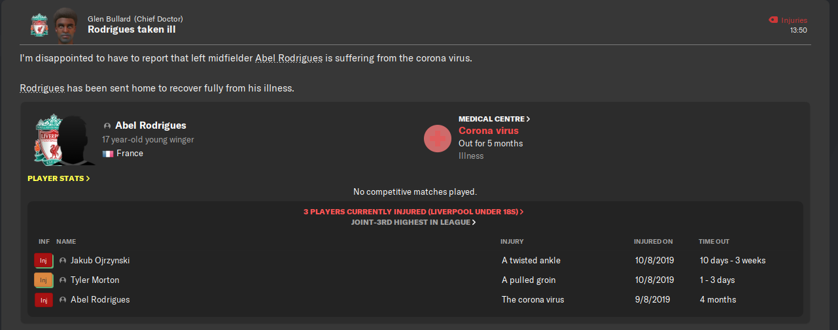Viewport: 838px width, 330px height.
Task: Click Abel Rodrigues' silhouette player photo
Action: (77, 140)
